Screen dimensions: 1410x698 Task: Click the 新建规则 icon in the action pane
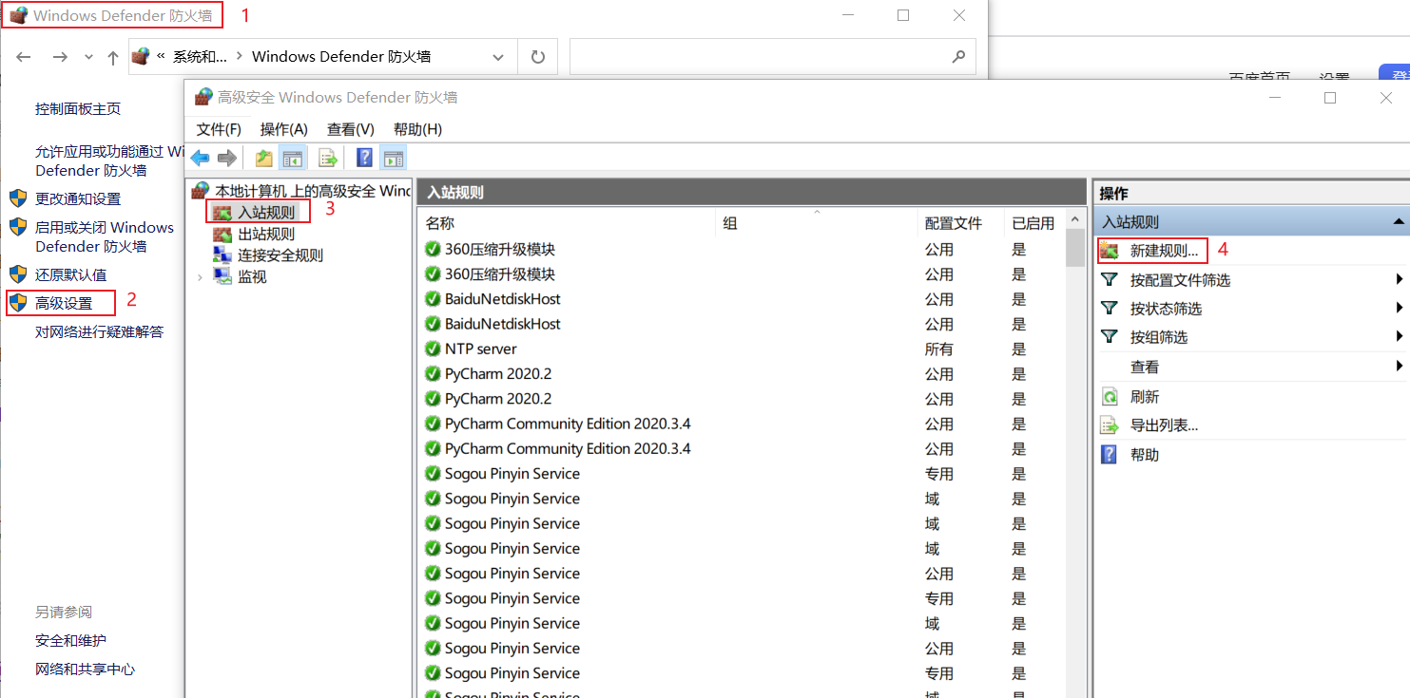pos(1111,250)
